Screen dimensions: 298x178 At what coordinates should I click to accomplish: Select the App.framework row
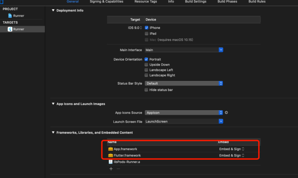[x=183, y=149]
